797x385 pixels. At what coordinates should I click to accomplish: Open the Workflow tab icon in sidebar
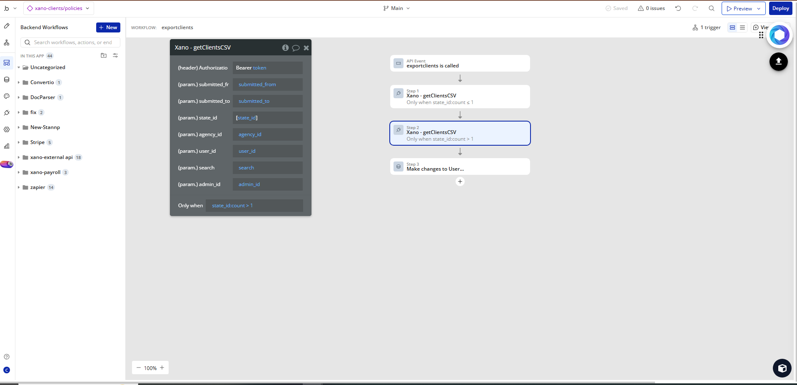coord(7,42)
